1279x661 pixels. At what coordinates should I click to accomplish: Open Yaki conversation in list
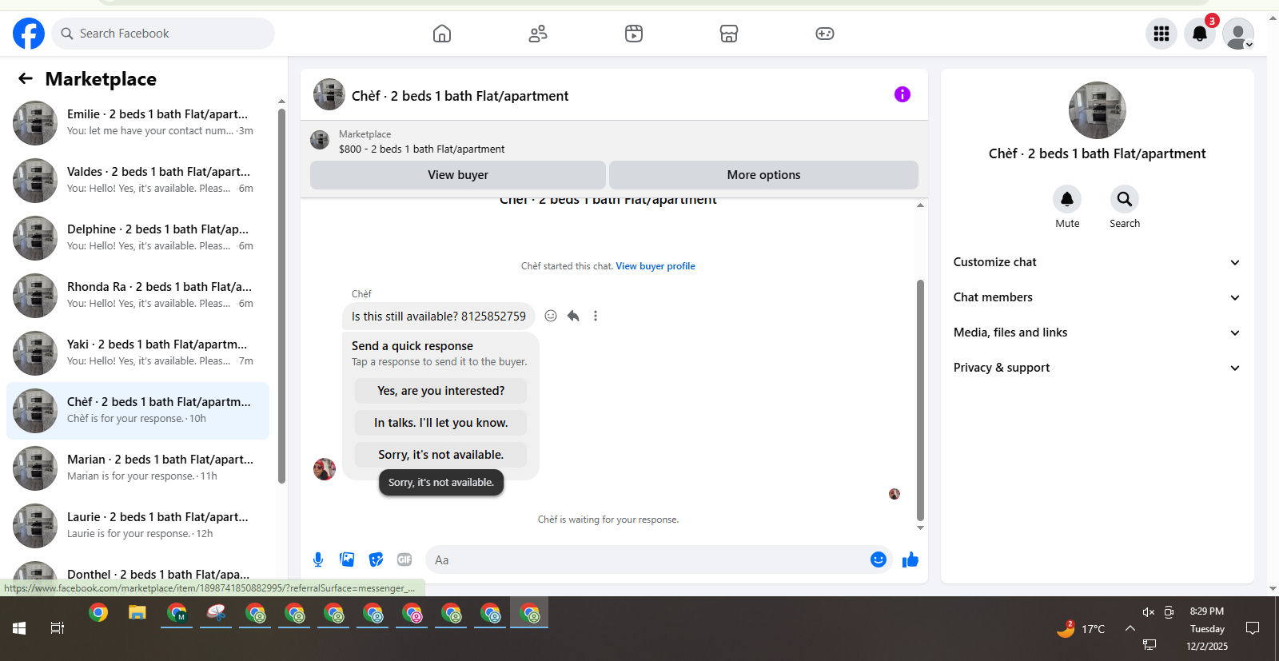137,353
